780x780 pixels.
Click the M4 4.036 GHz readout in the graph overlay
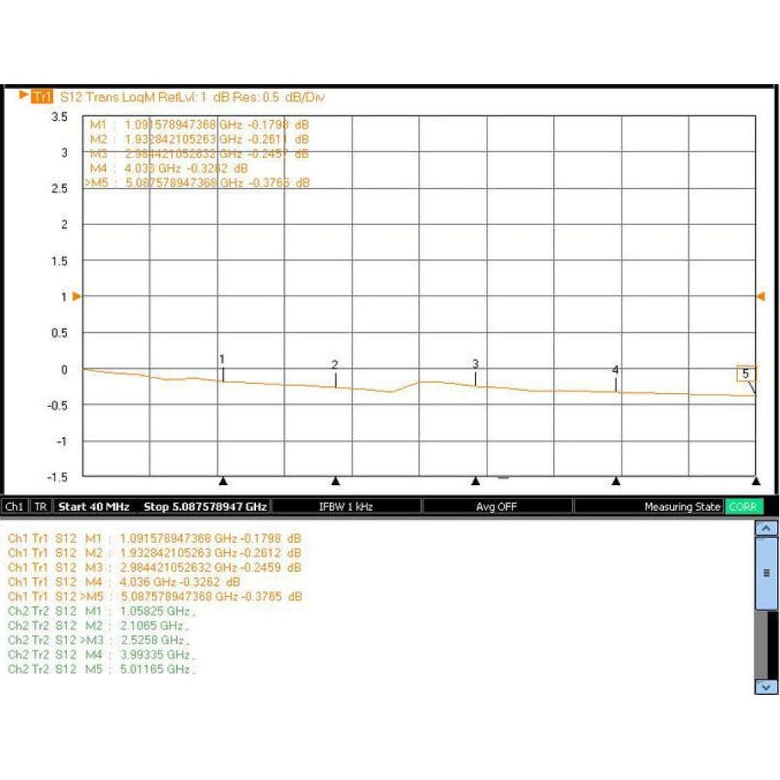pos(169,168)
